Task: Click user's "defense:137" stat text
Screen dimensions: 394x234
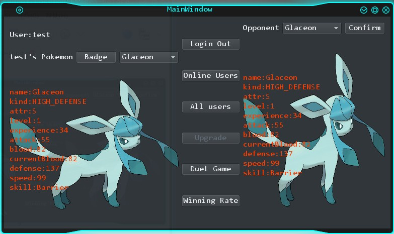Action: [x=34, y=168]
